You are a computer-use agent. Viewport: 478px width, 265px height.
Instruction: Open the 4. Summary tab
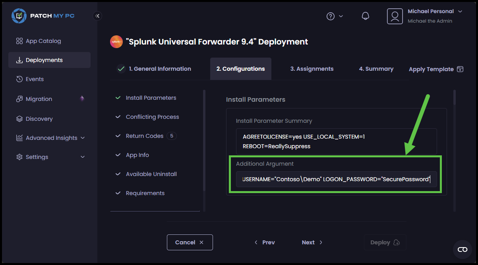pos(376,68)
